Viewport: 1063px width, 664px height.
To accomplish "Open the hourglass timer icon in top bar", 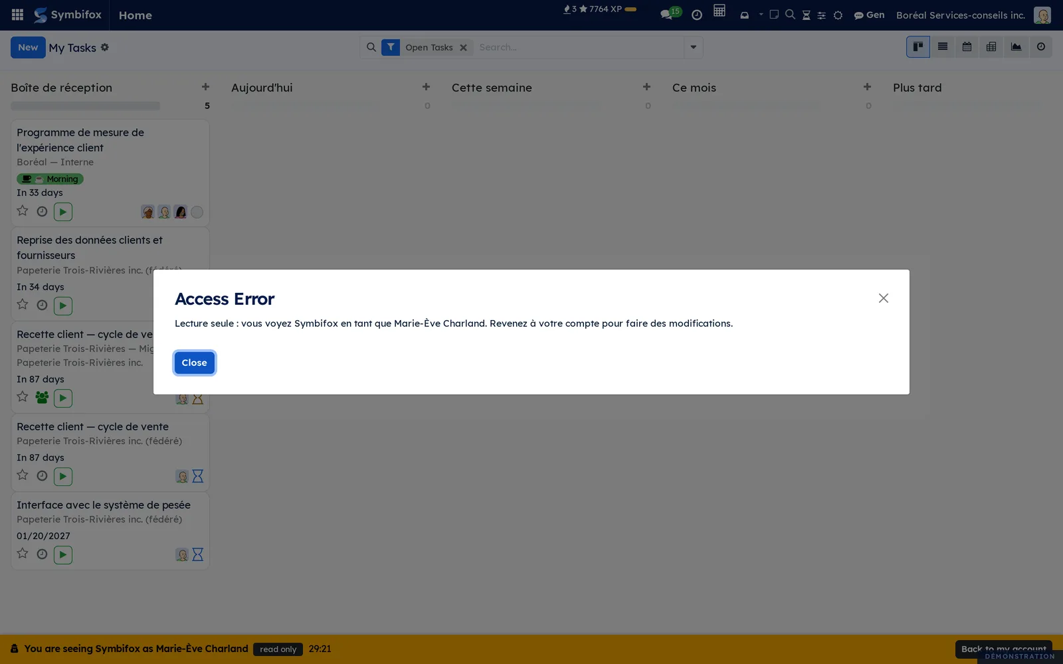I will pos(806,15).
